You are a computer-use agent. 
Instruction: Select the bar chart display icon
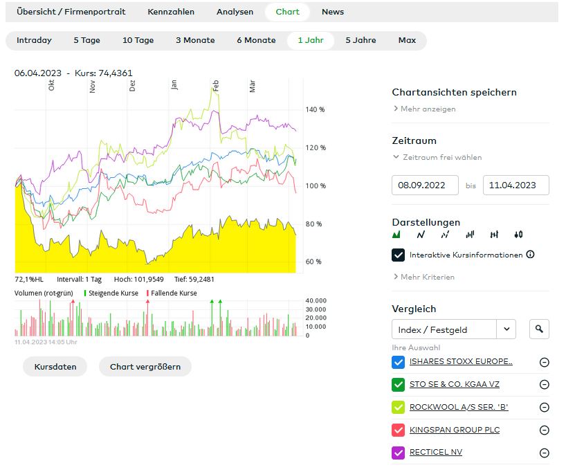point(470,235)
